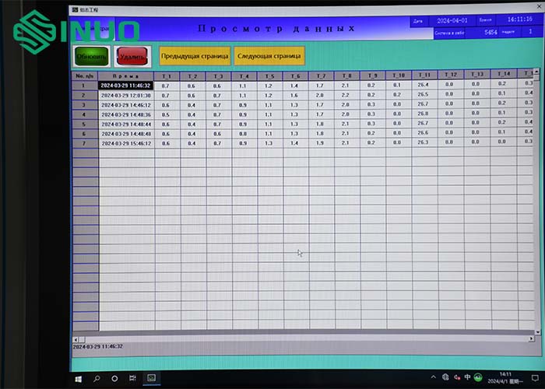Select the running app icon on taskbar
545x389 pixels.
151,377
